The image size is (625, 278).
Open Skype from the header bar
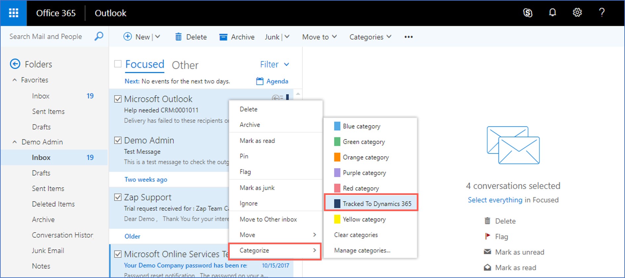[527, 13]
